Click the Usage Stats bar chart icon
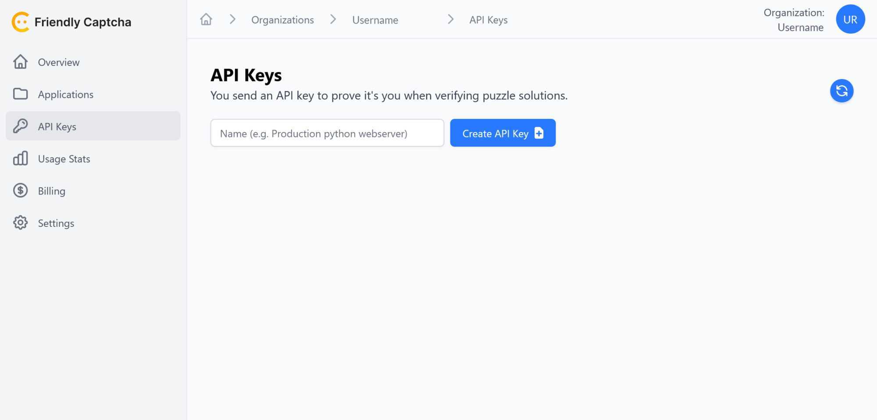Viewport: 877px width, 420px height. point(20,158)
